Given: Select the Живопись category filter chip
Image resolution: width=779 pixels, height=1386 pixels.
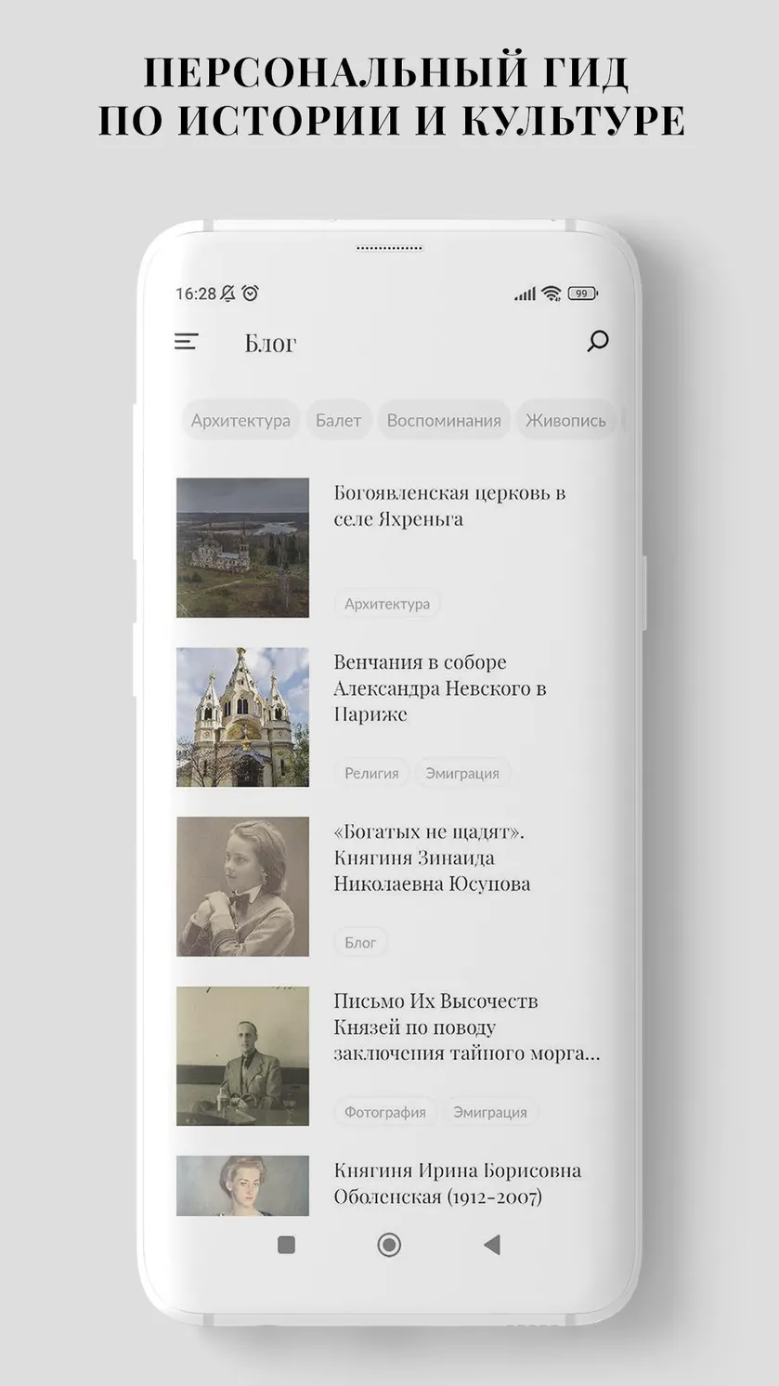Looking at the screenshot, I should click(565, 420).
